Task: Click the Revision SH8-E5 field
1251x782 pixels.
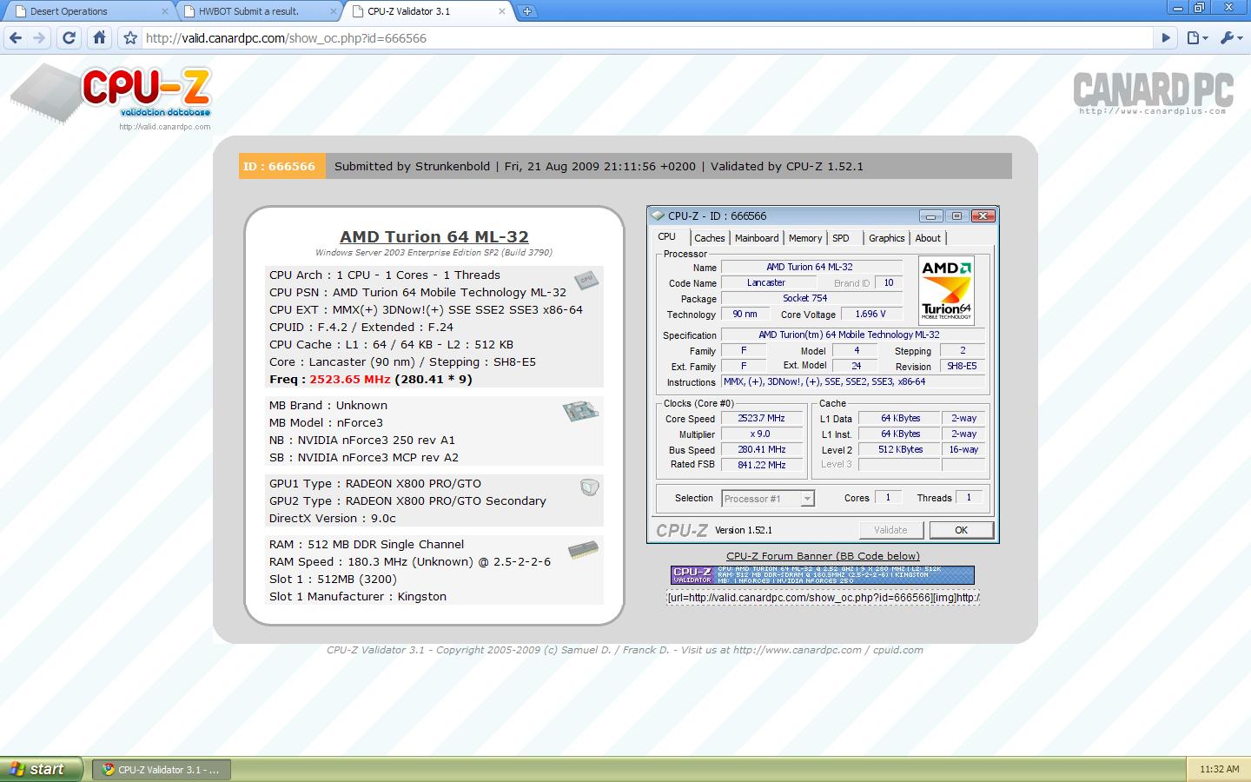Action: click(963, 366)
